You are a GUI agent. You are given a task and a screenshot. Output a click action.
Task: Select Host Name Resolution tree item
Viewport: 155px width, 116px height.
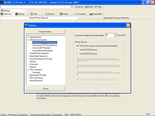click(x=43, y=51)
